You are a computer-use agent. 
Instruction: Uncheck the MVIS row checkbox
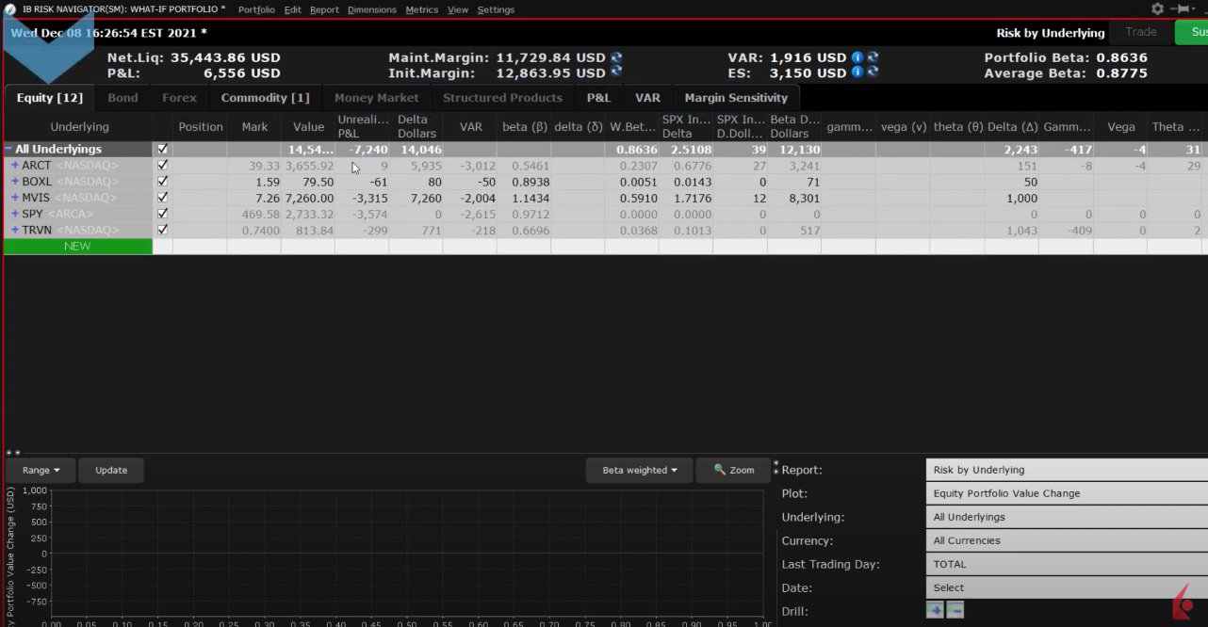click(162, 198)
